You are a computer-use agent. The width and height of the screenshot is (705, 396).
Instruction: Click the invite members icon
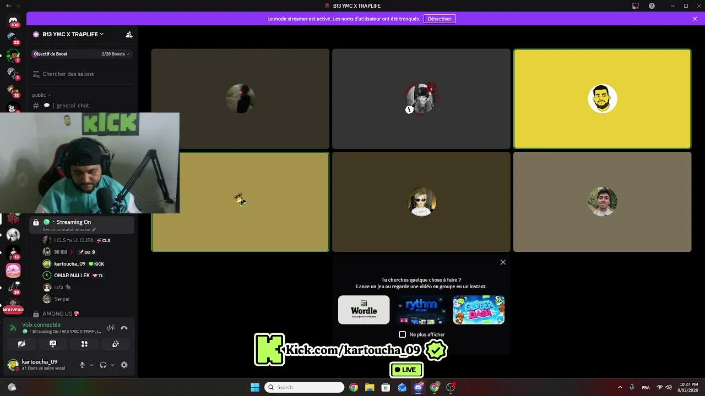point(129,34)
